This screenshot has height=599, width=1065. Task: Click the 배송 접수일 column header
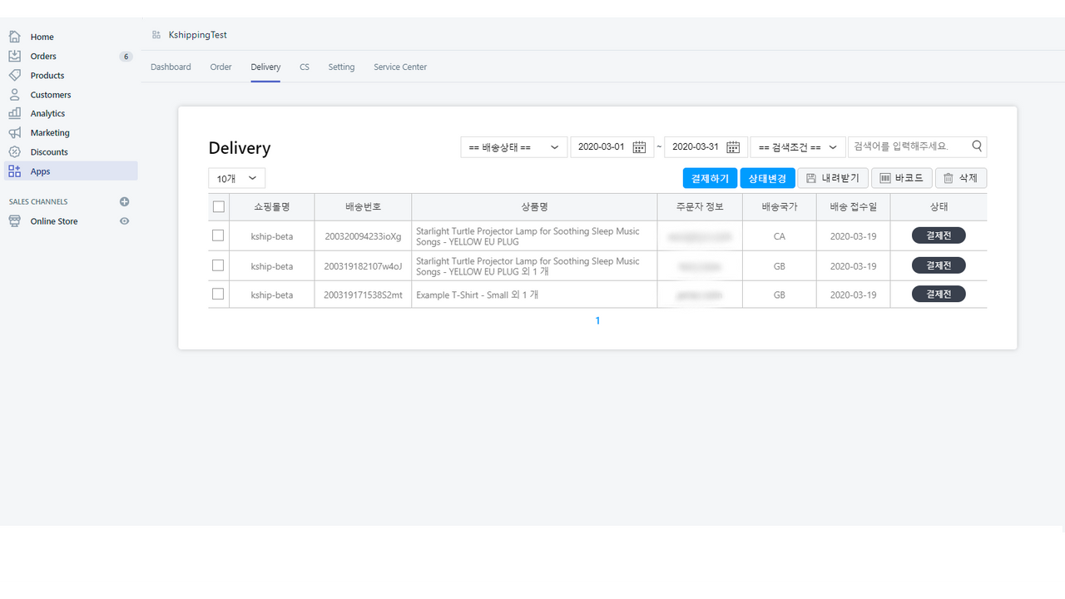point(853,207)
